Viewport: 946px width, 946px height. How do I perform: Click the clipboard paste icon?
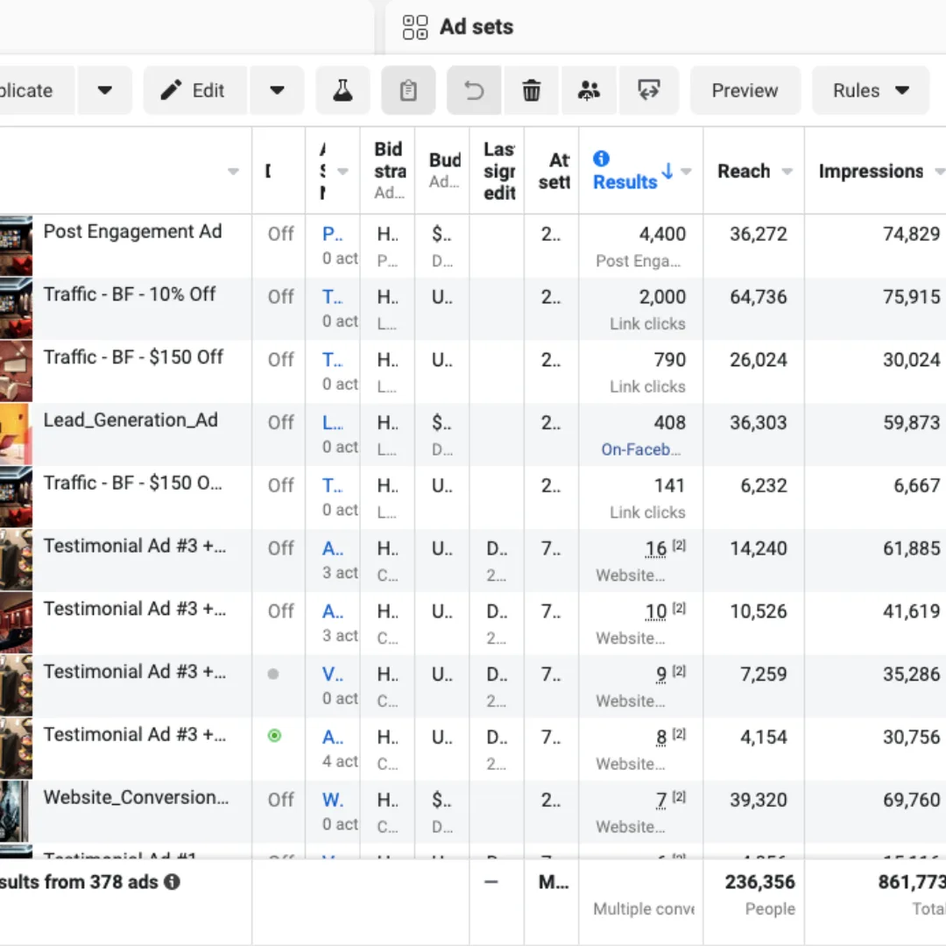[408, 90]
